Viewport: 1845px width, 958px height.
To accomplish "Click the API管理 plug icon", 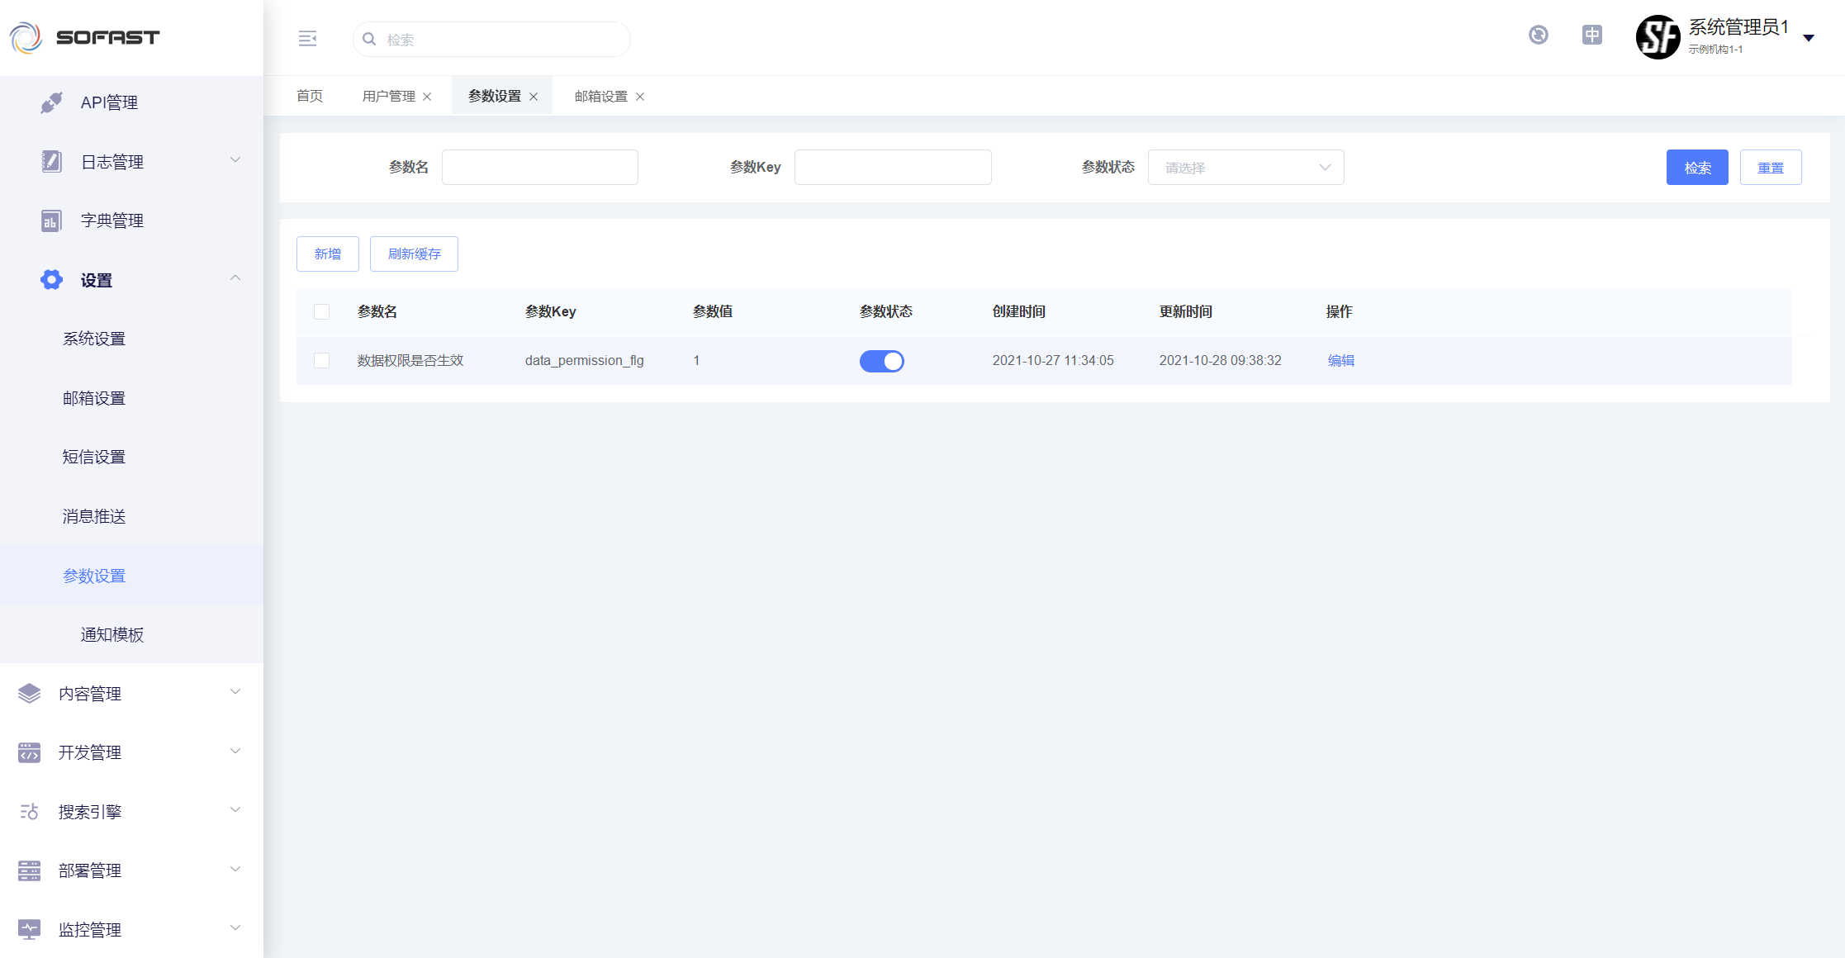I will pos(51,102).
